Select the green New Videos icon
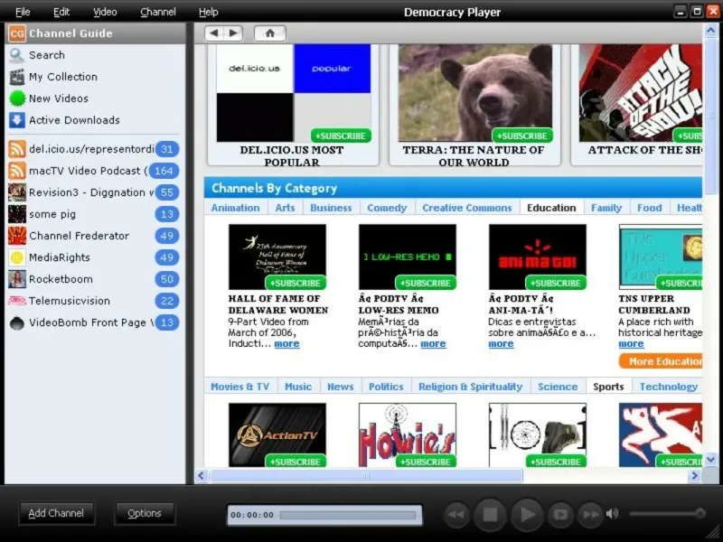This screenshot has height=542, width=723. coord(17,98)
